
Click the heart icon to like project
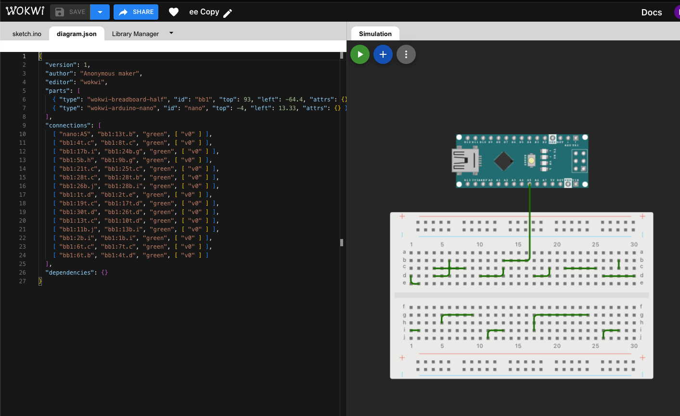point(174,12)
